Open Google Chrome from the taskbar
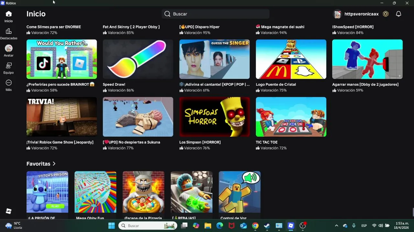414x232 pixels. [x=255, y=226]
